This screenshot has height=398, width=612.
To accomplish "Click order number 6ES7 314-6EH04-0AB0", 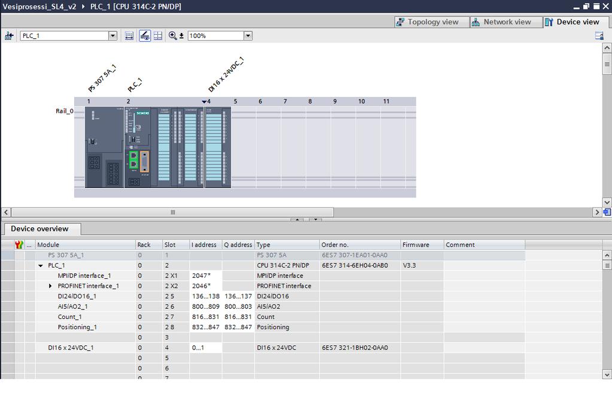I will 355,266.
